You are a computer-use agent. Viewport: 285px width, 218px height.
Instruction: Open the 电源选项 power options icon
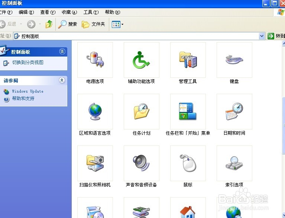click(95, 60)
